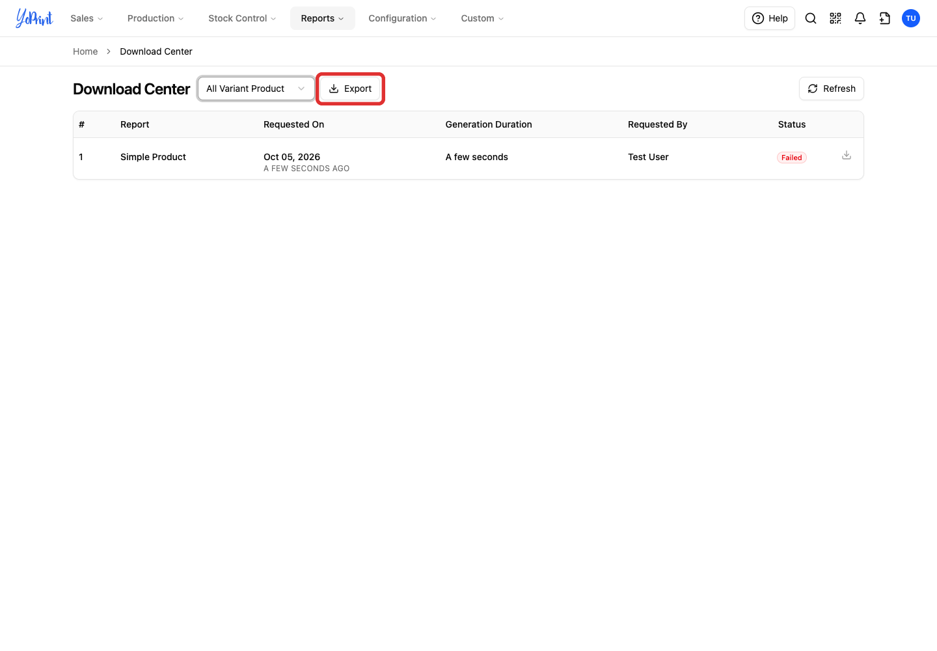Viewport: 937px width, 651px height.
Task: Expand the Custom menu
Action: (482, 18)
